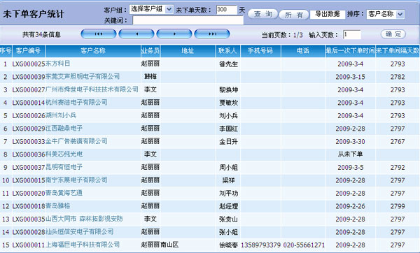The width and height of the screenshot is (420, 253).
Task: Focus the 关键词 keyword input field
Action: (188, 20)
